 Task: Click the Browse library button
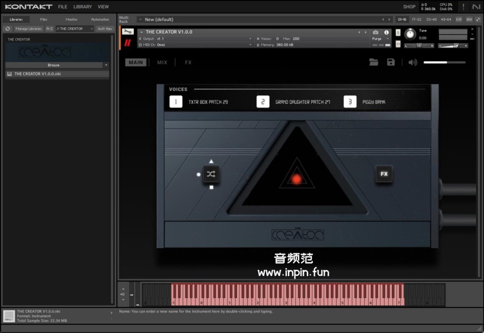click(x=54, y=65)
